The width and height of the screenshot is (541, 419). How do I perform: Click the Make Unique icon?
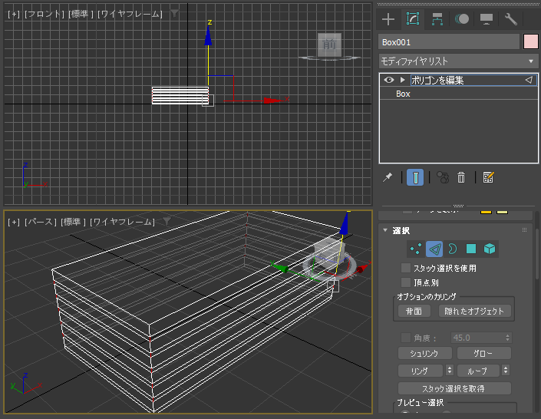click(x=443, y=177)
